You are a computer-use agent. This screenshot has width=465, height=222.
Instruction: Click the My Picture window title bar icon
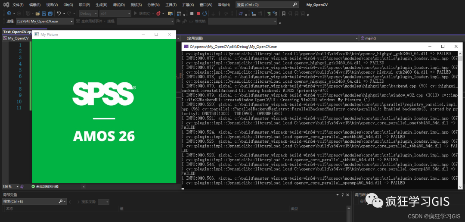pyautogui.click(x=37, y=34)
